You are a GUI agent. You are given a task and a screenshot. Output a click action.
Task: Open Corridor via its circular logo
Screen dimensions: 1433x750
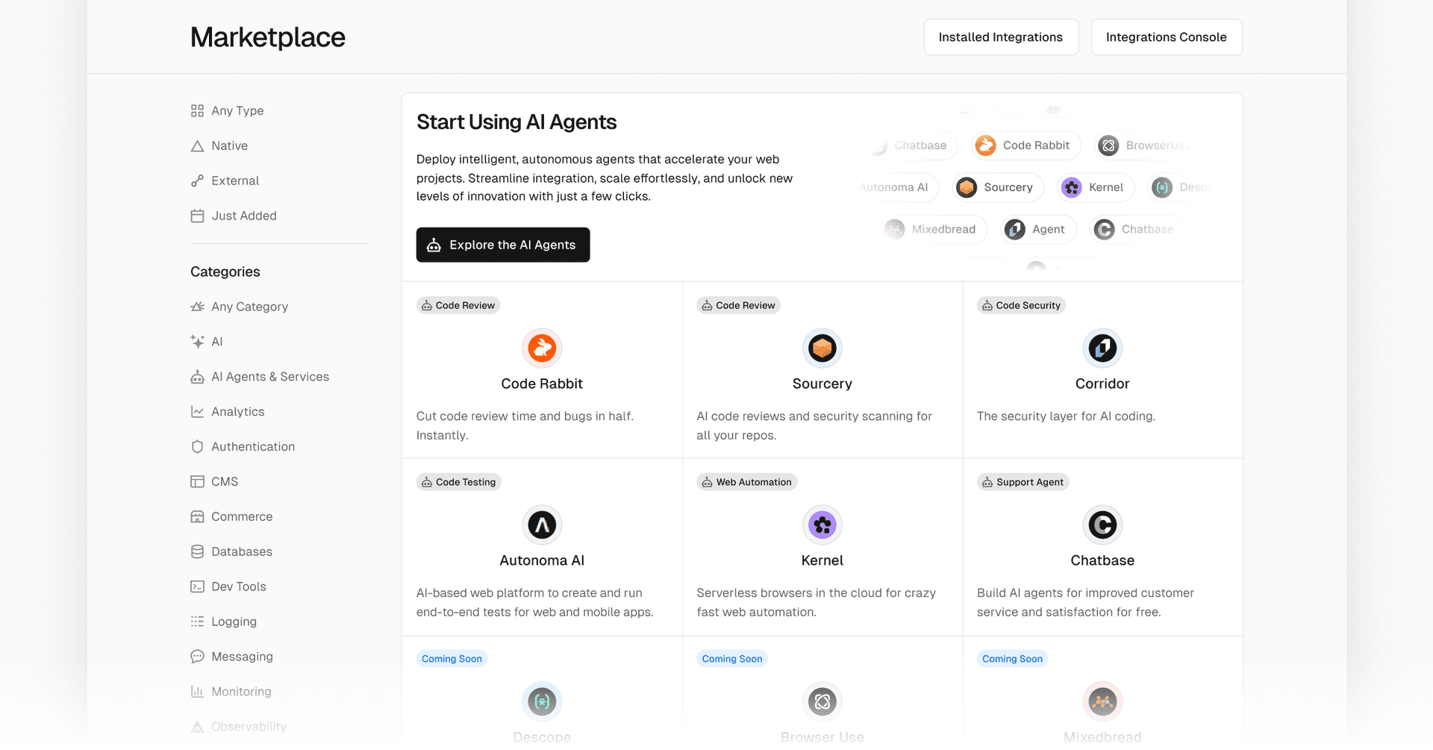point(1102,348)
